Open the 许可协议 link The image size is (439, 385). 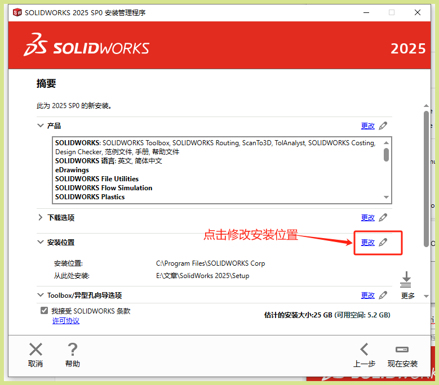coord(66,321)
